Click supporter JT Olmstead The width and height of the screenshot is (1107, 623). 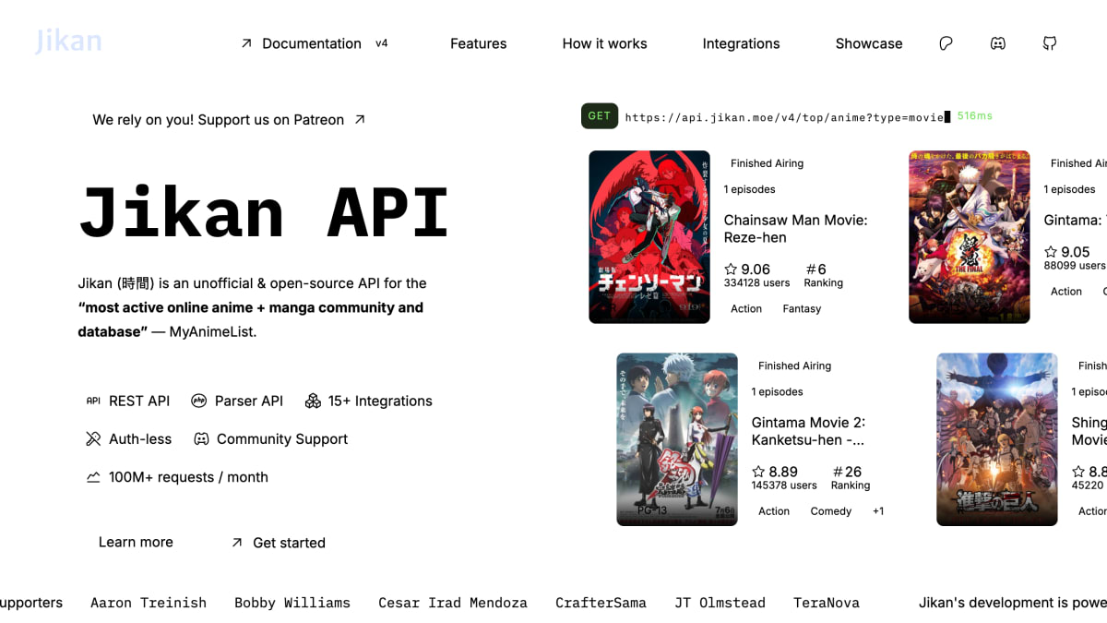click(720, 603)
